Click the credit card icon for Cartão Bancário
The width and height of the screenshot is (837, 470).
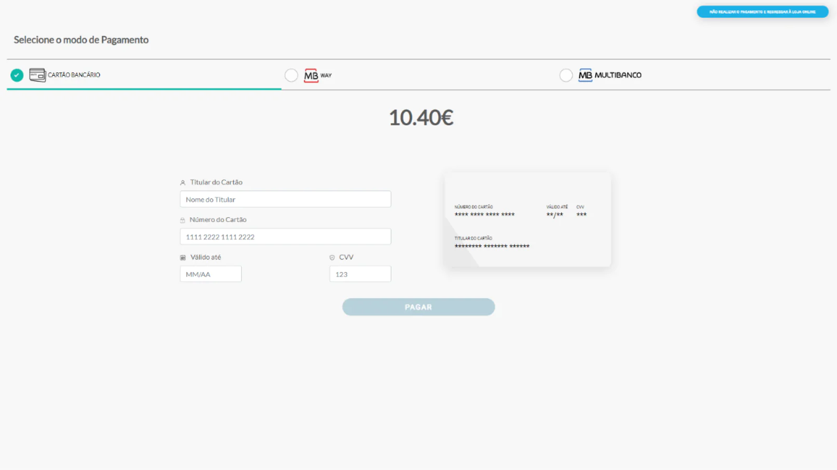click(x=37, y=75)
